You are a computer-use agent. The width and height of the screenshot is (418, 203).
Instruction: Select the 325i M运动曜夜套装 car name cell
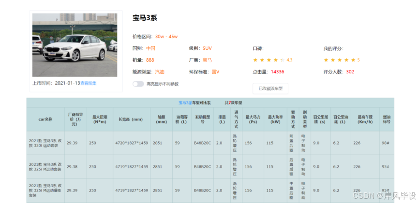pos(45,190)
